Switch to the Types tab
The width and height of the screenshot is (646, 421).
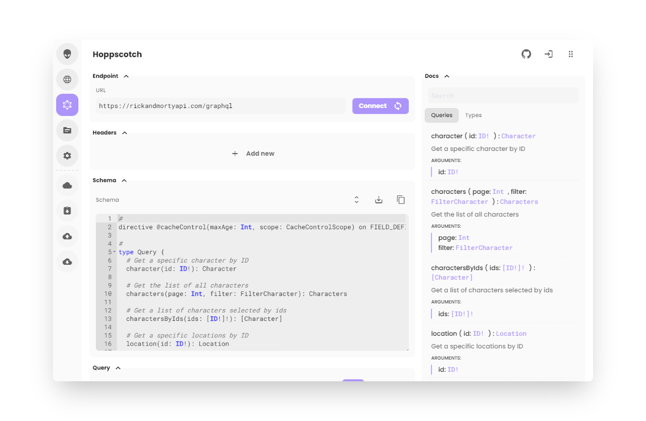[x=473, y=115]
